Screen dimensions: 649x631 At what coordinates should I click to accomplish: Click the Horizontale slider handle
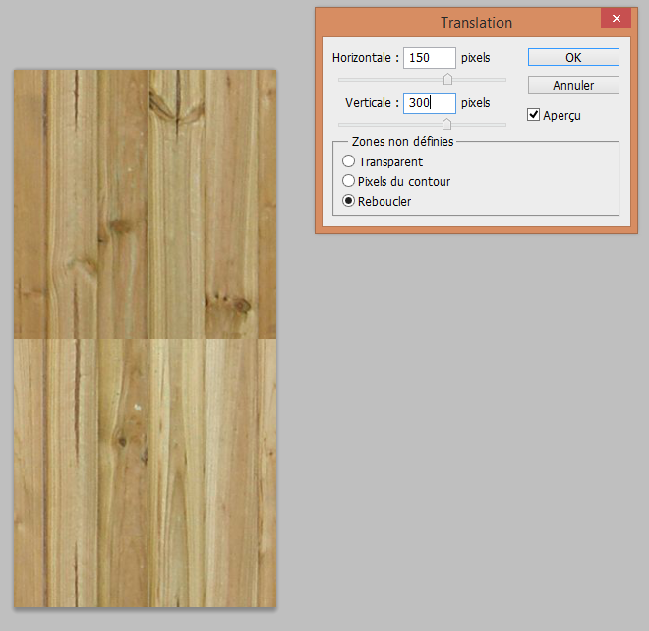point(447,79)
